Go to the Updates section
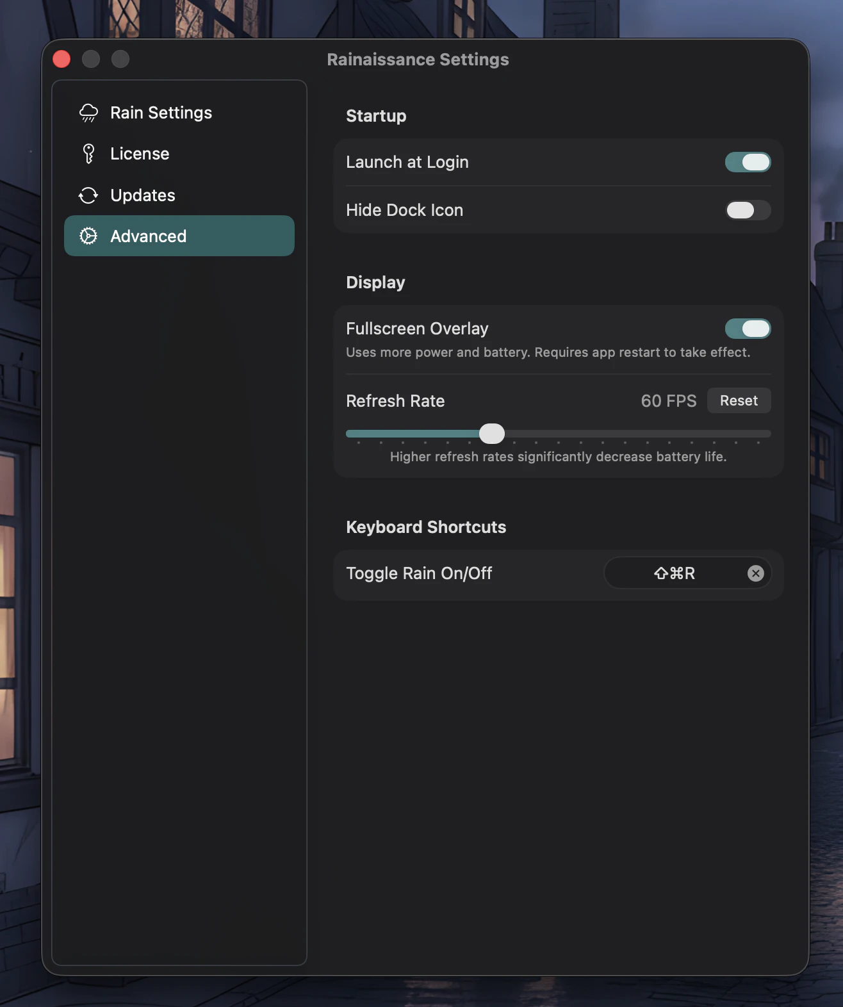Screen dimensions: 843x1007 tap(142, 195)
